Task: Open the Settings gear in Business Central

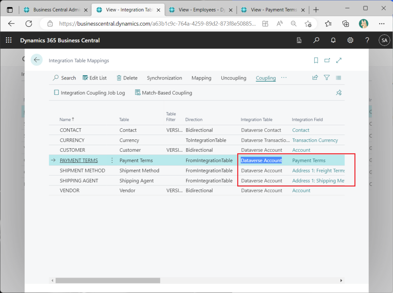Action: click(x=350, y=40)
